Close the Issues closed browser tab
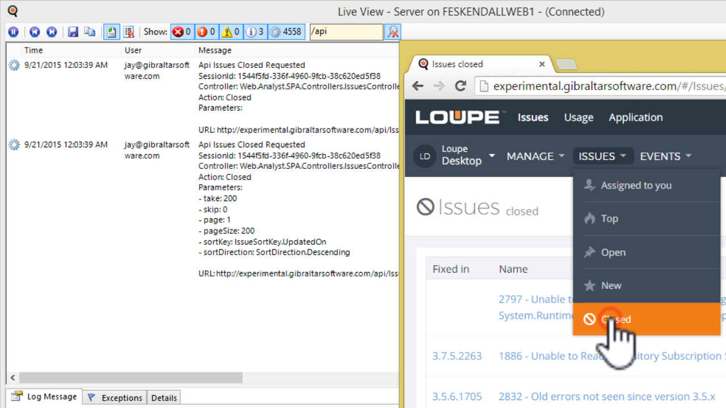Image resolution: width=726 pixels, height=408 pixels. [x=542, y=64]
